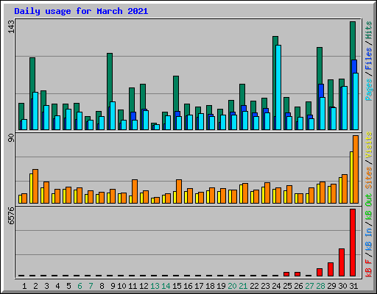Click the 143 axis label of top chart

[11, 26]
